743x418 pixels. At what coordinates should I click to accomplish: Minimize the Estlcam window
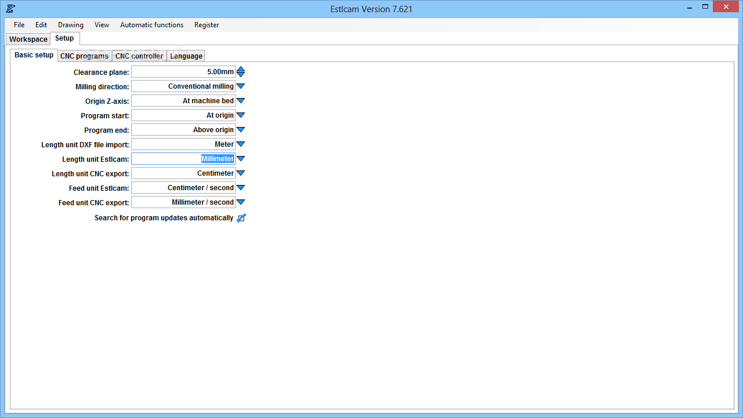point(688,7)
